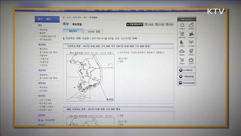Click 바다예보 under 북한예보

pyautogui.click(x=43, y=91)
